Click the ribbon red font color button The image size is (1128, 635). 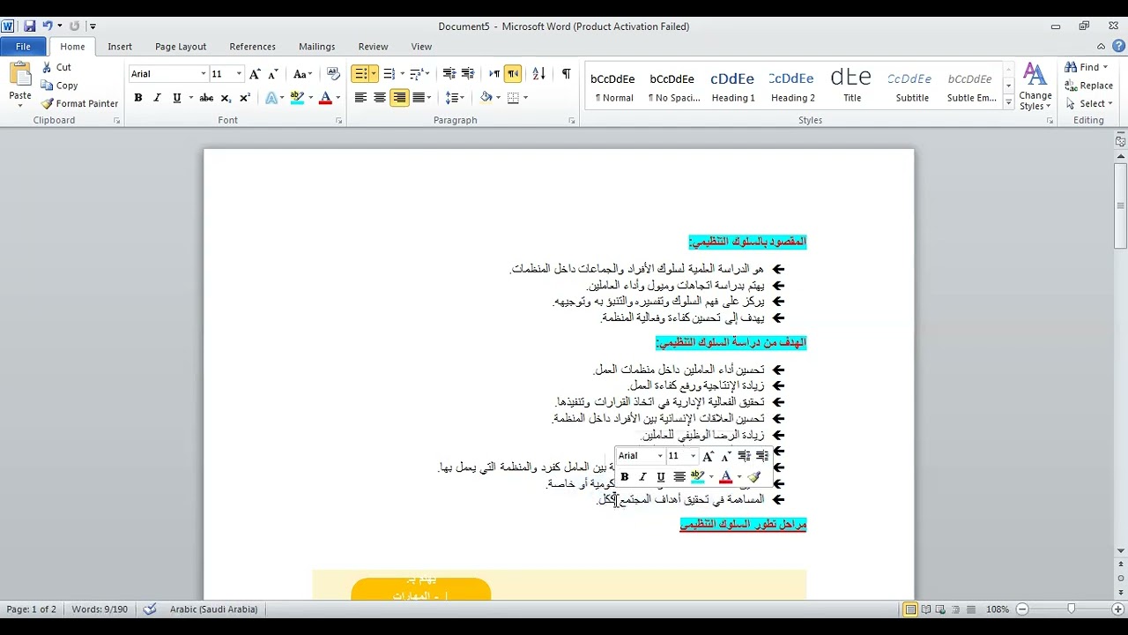(325, 98)
